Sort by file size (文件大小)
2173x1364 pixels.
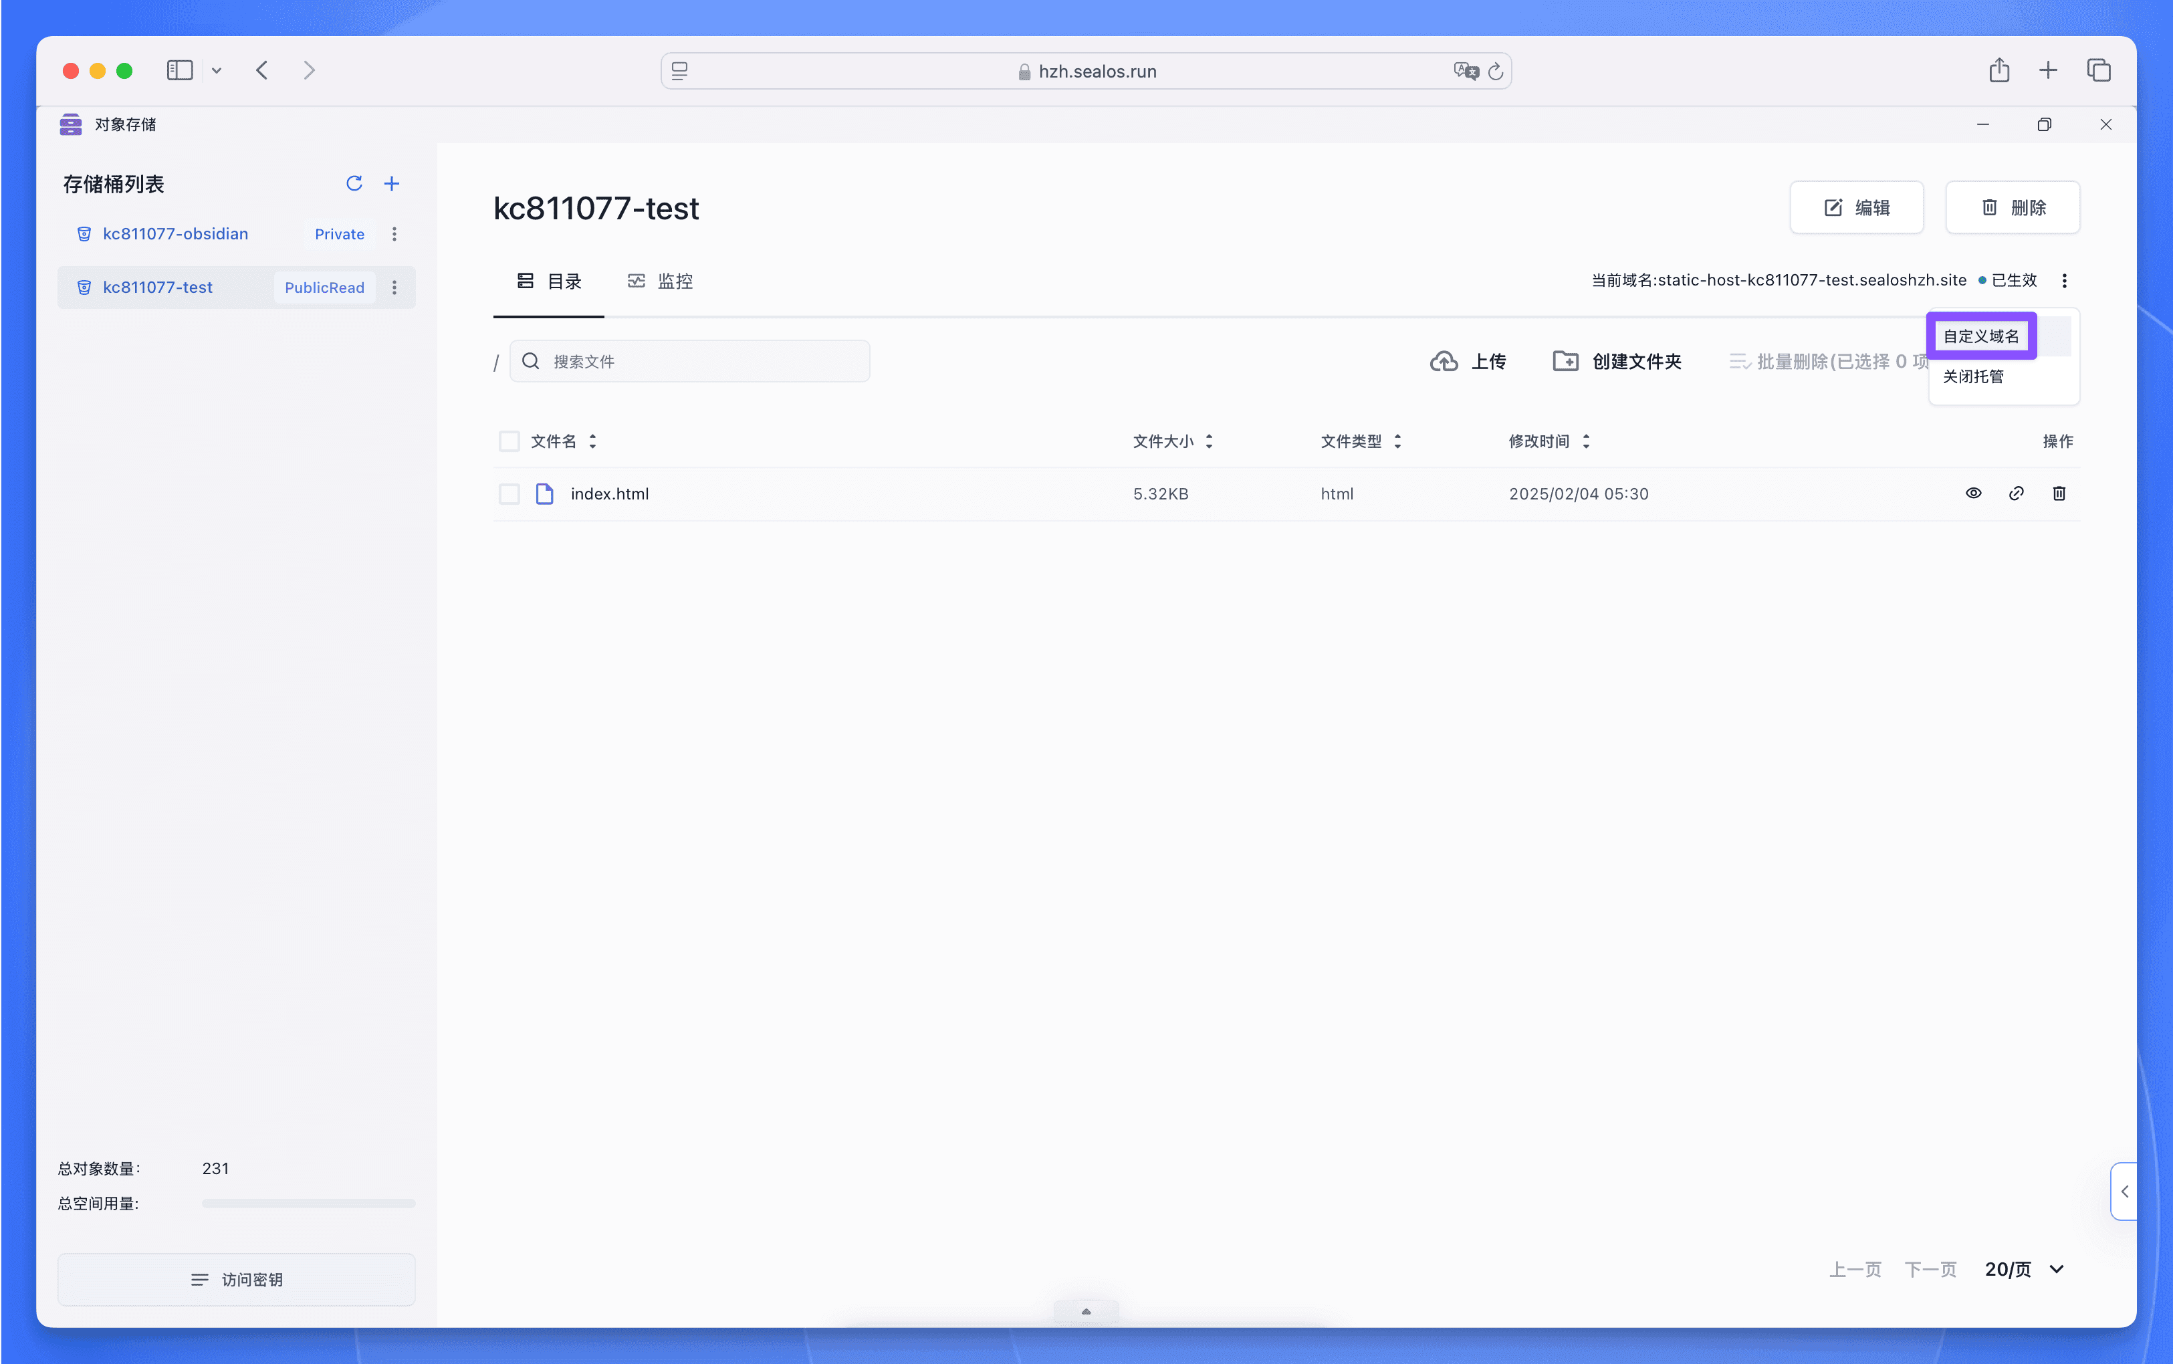1209,441
